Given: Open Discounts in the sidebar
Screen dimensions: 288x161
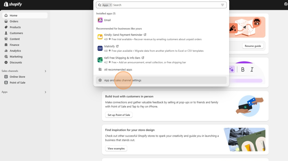Looking at the screenshot, I should pos(16,63).
